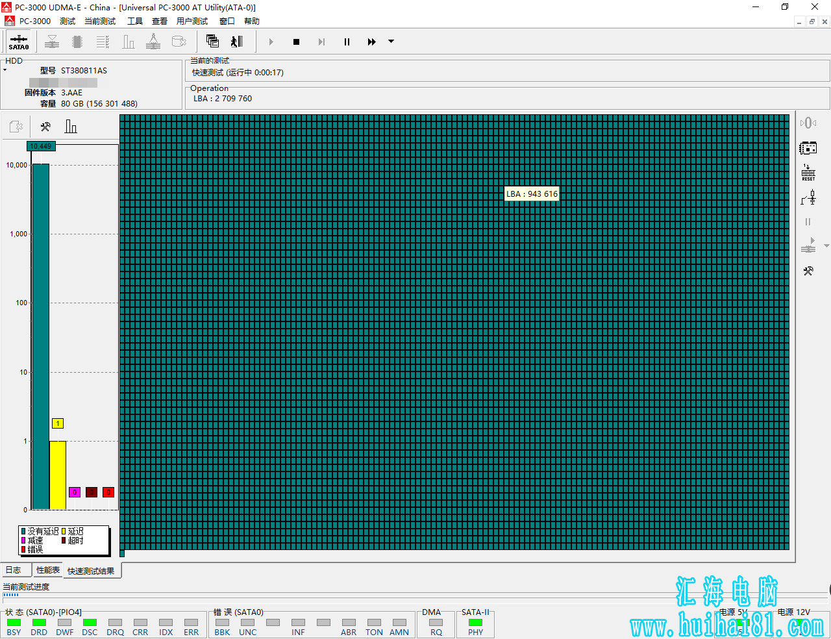
Task: Click the head-zero icon in right sidebar
Action: [808, 123]
